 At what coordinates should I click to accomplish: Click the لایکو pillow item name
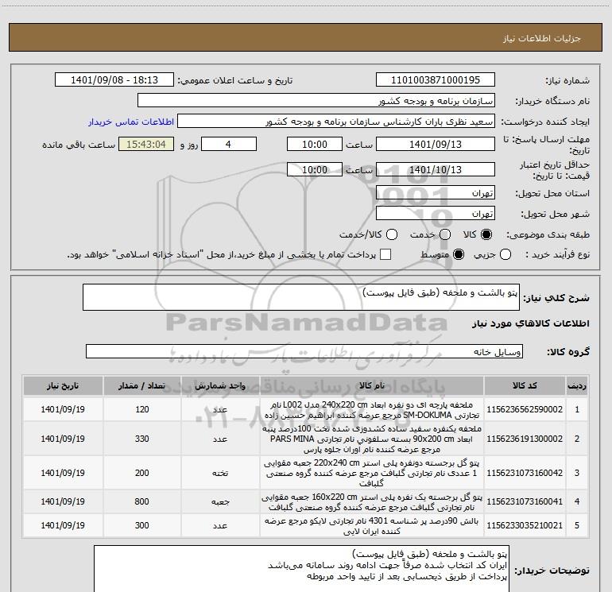pyautogui.click(x=372, y=526)
